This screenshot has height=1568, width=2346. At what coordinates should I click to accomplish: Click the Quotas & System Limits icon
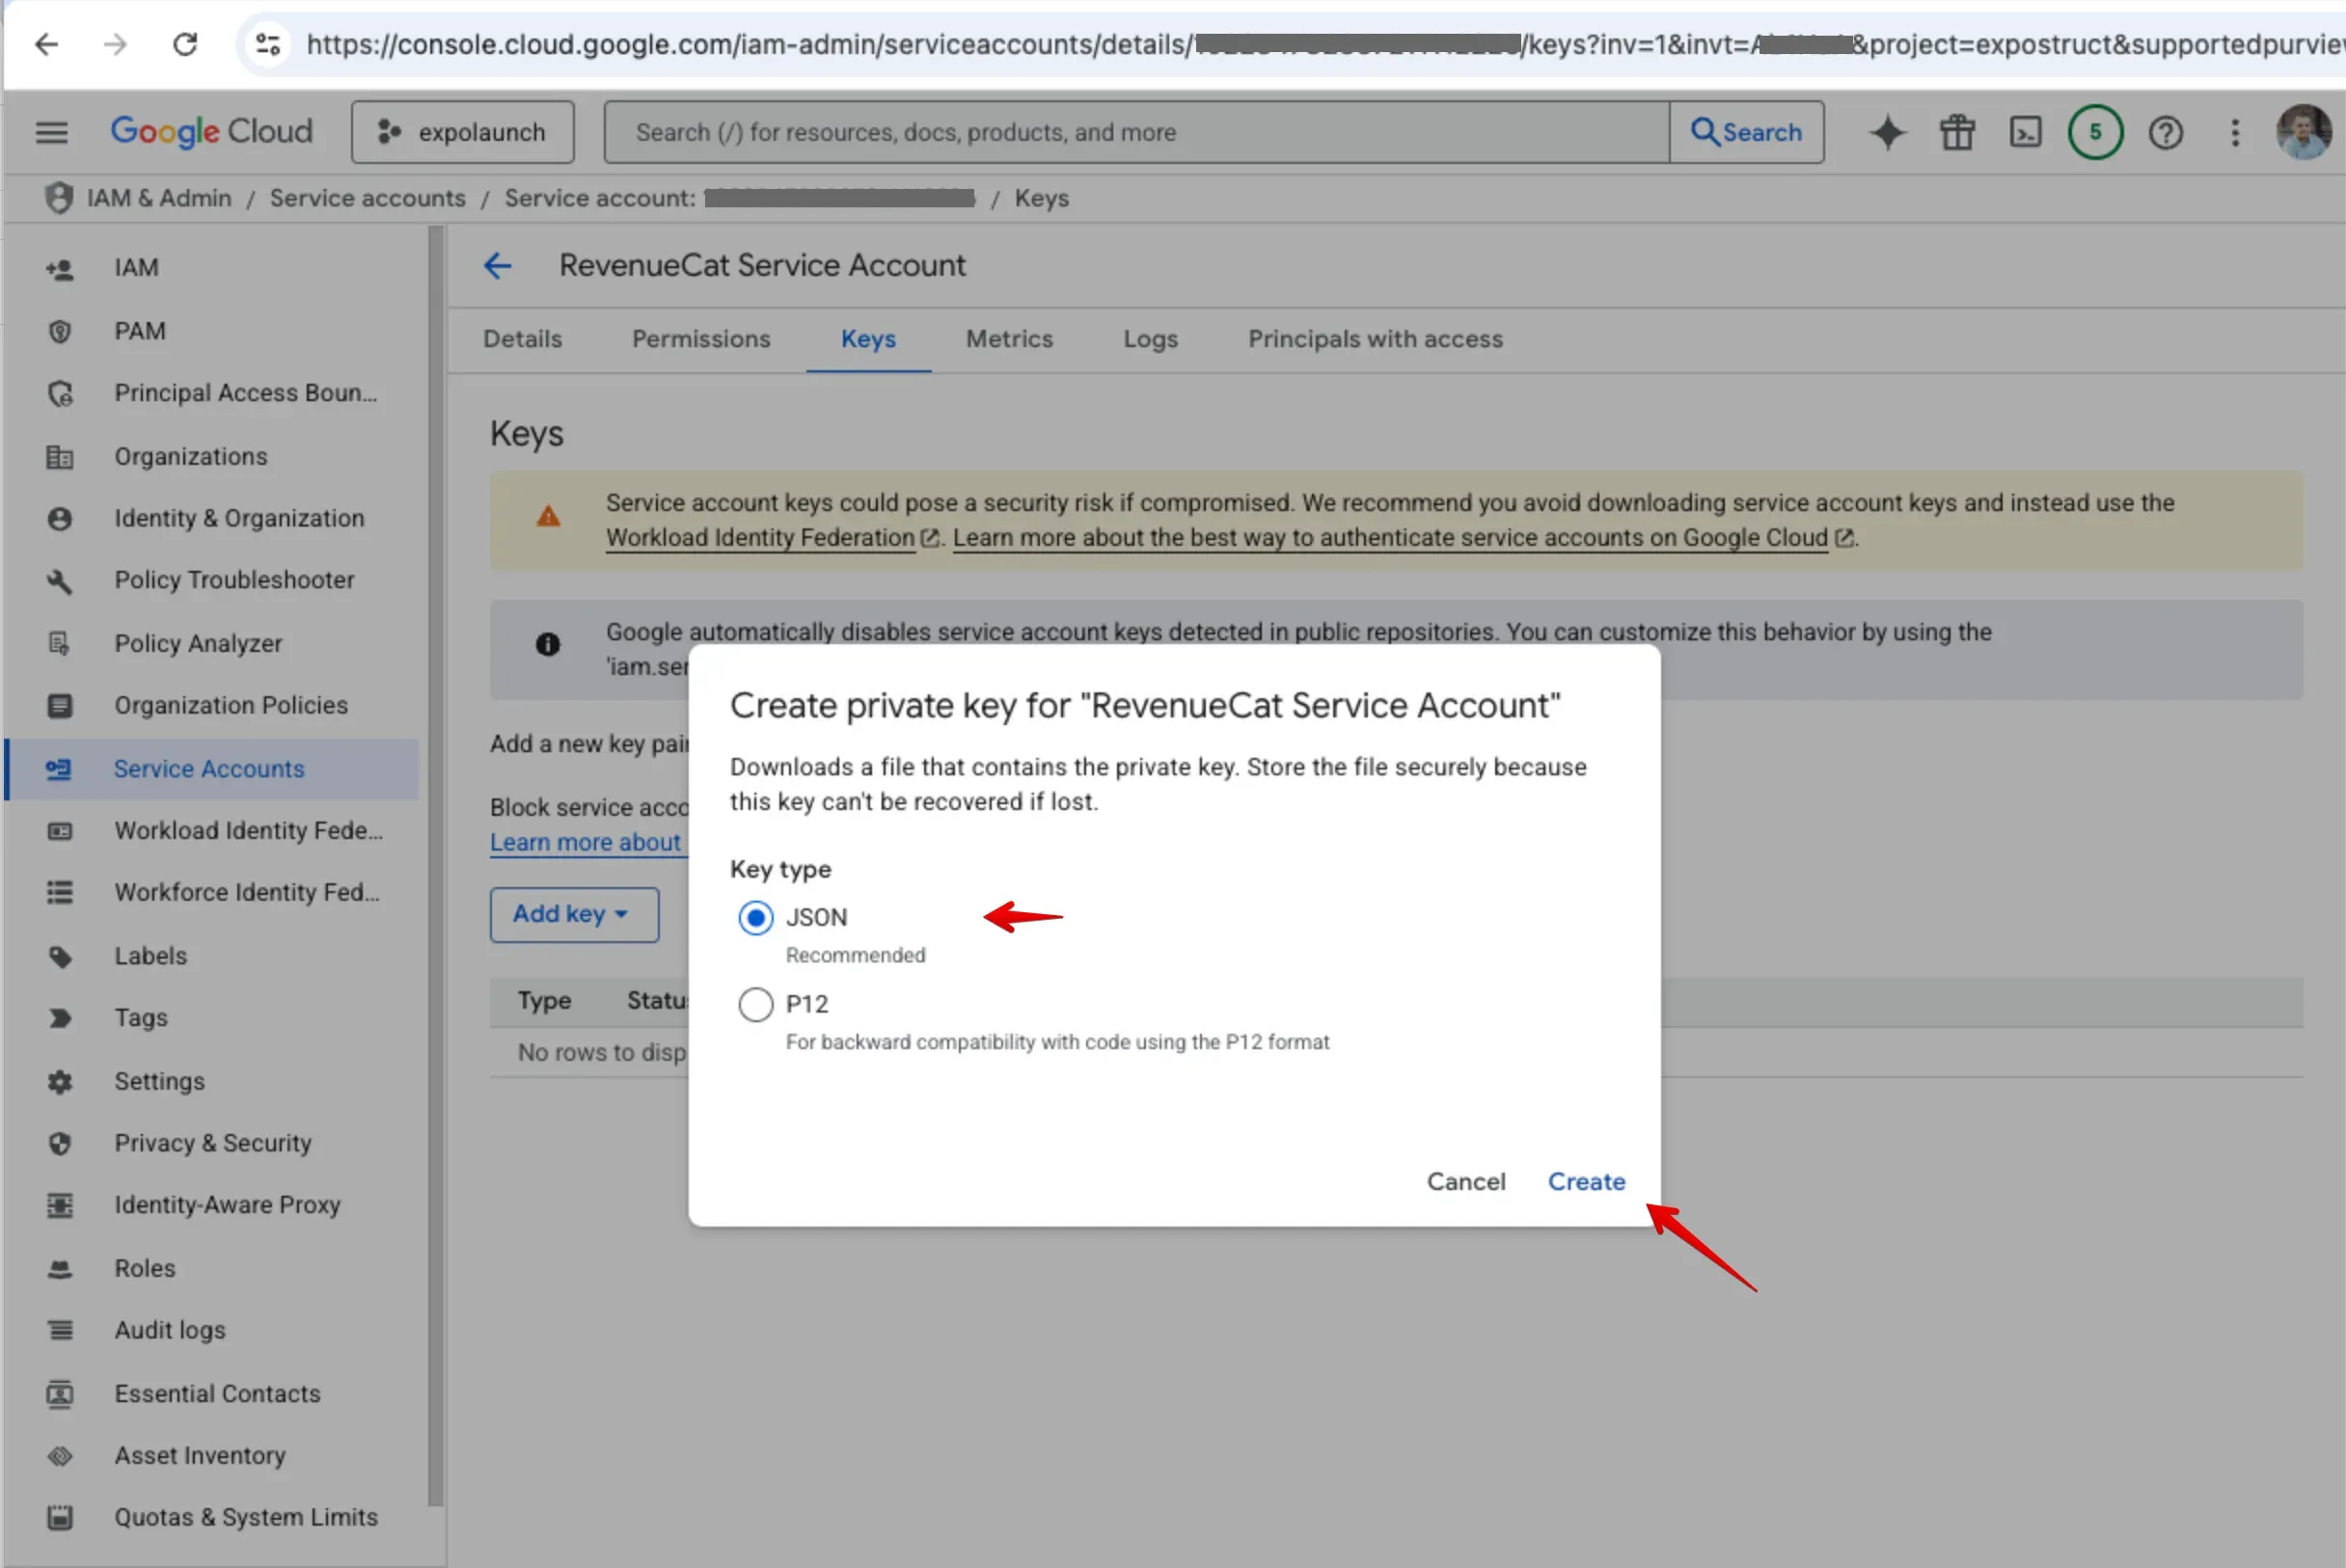tap(59, 1517)
